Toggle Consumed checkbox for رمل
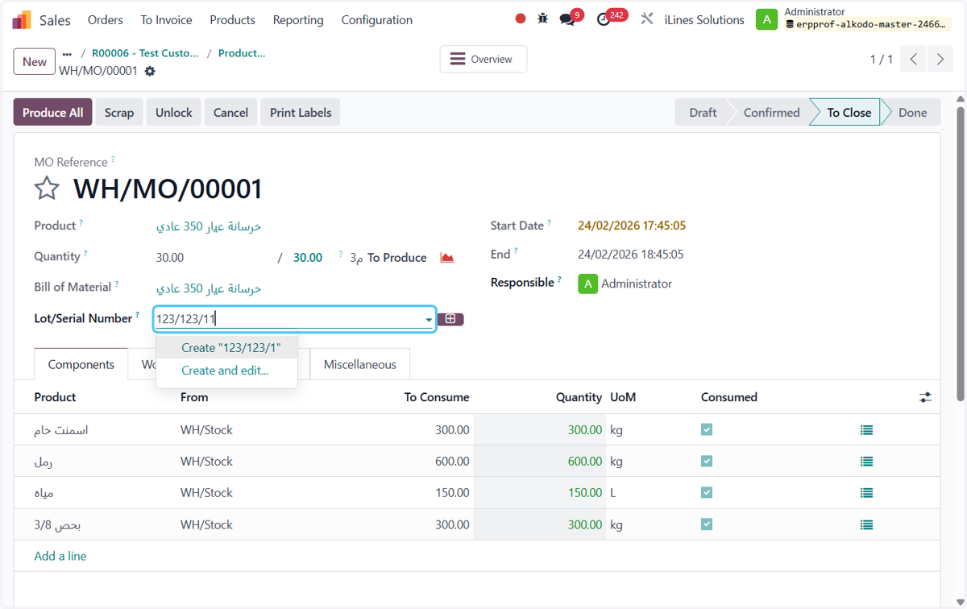The image size is (967, 609). [x=707, y=462]
